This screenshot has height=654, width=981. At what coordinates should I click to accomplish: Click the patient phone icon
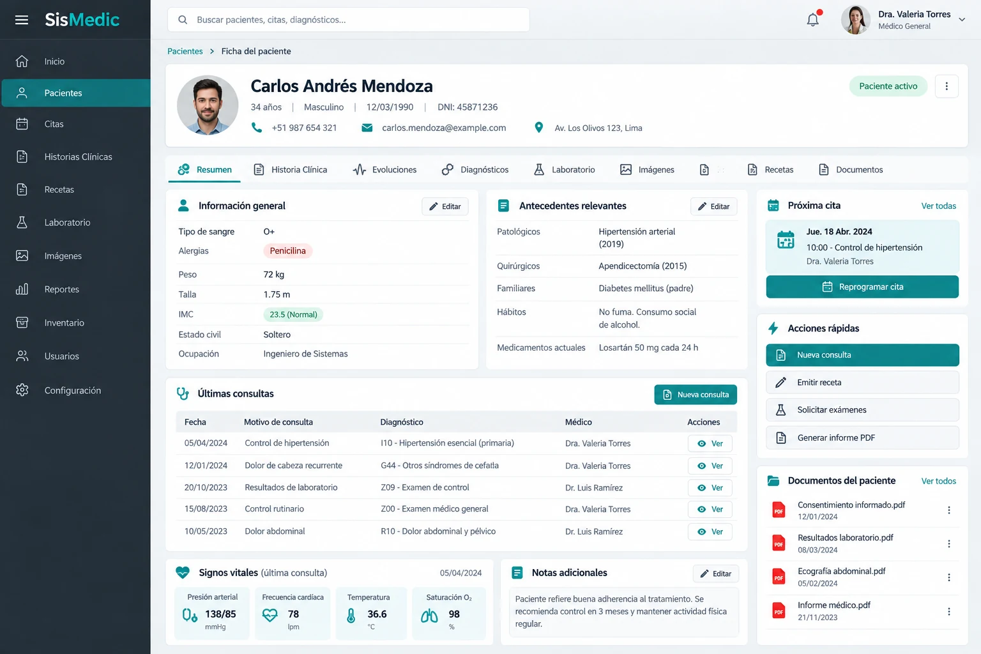pos(257,128)
